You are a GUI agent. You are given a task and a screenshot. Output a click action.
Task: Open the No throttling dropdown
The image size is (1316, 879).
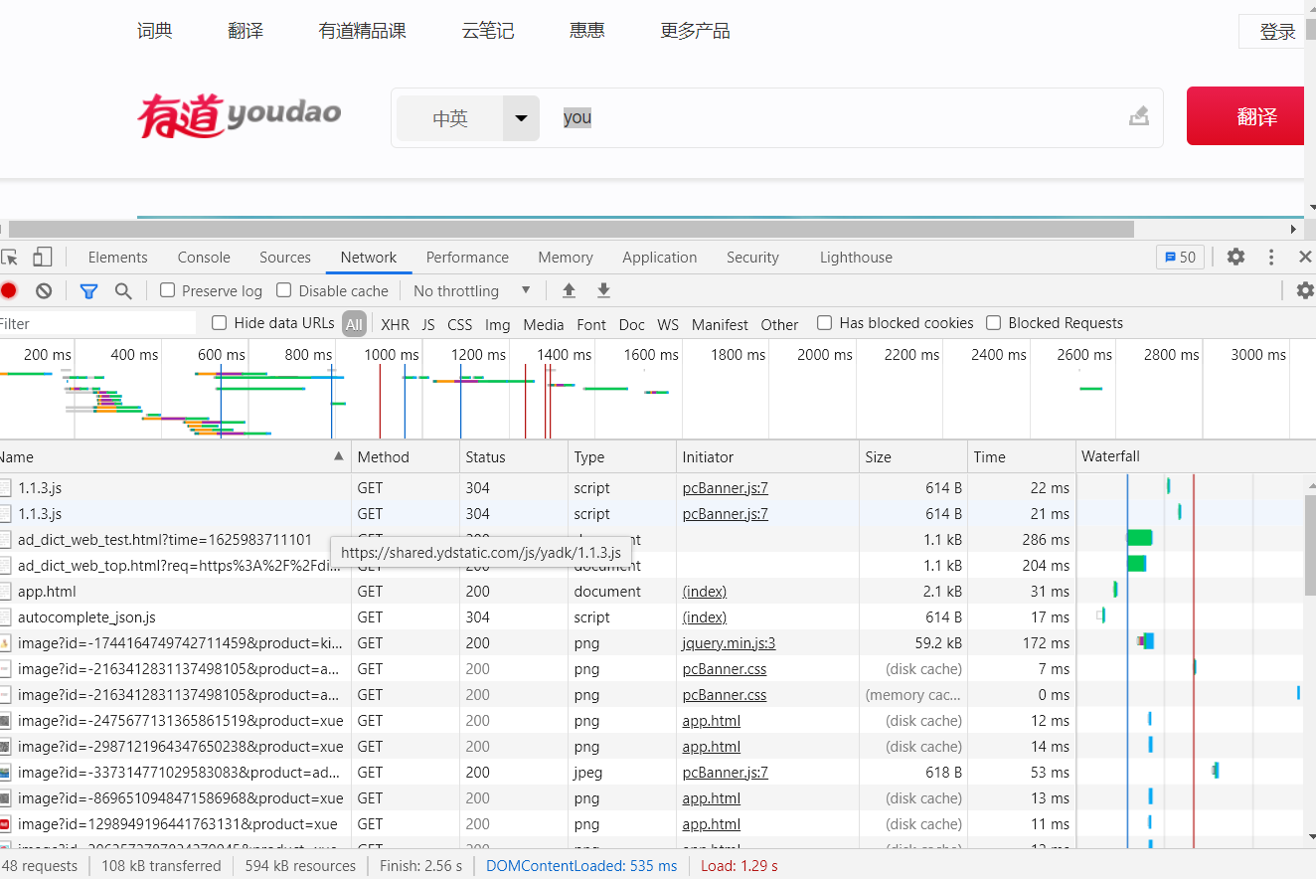pos(472,290)
